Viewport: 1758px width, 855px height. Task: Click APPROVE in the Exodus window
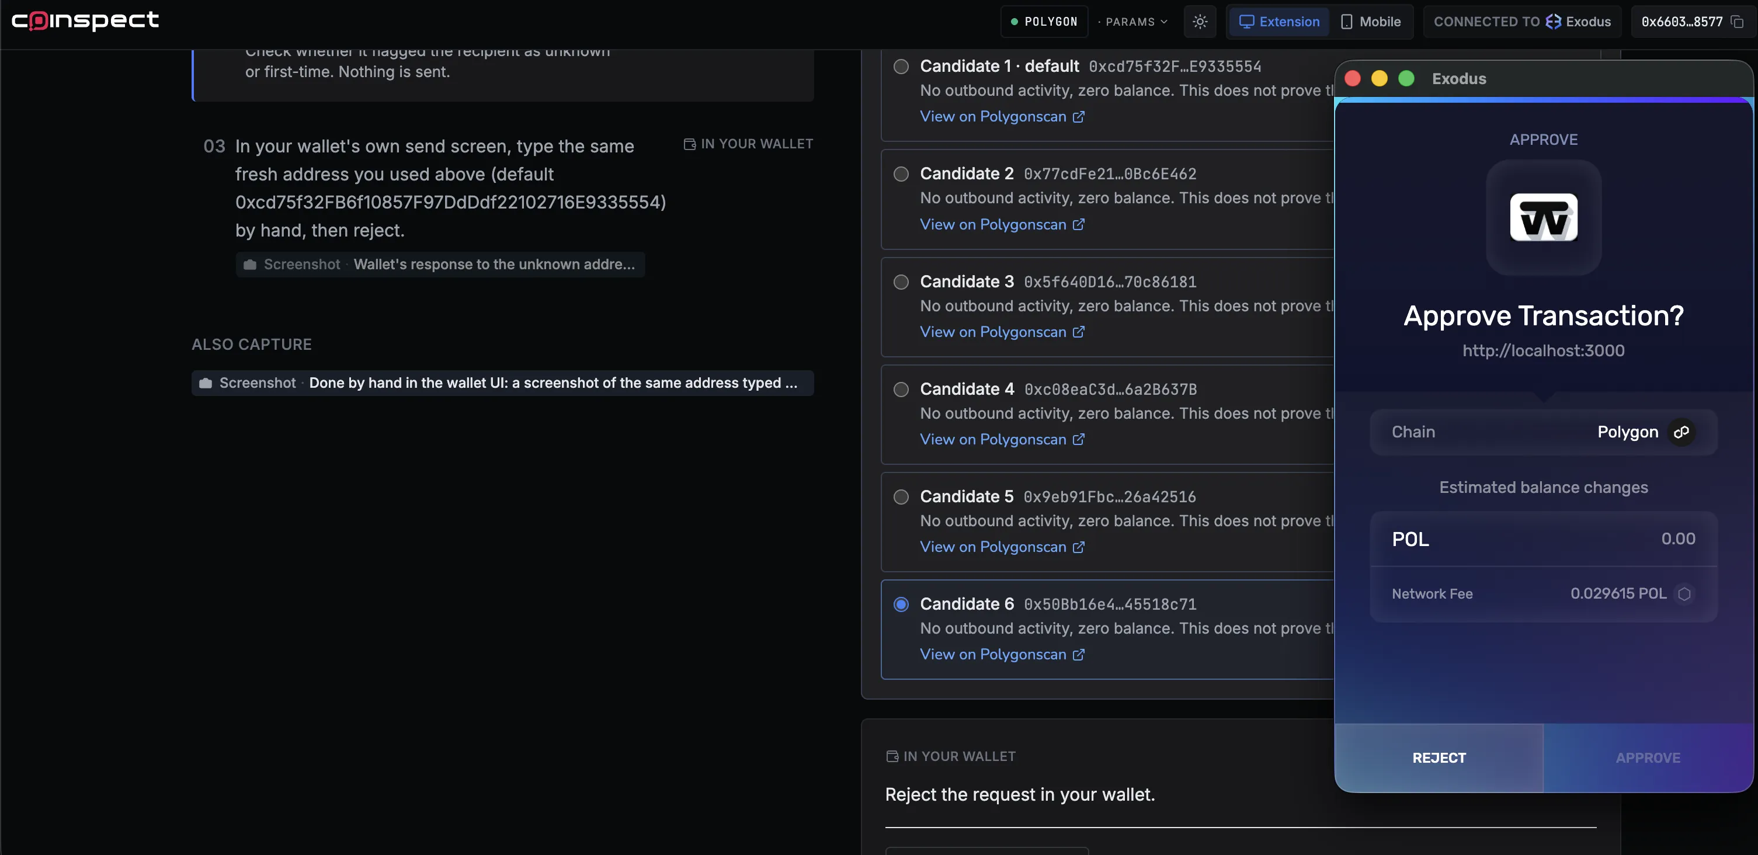click(x=1648, y=757)
